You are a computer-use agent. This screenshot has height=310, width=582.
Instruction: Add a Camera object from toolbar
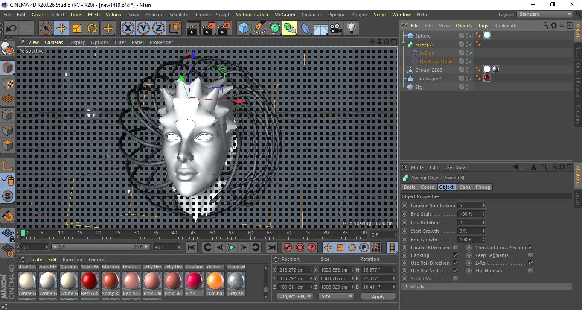336,29
